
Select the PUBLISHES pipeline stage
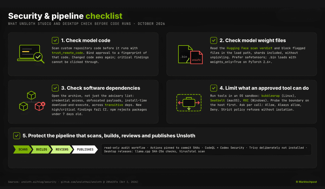[x=85, y=149]
